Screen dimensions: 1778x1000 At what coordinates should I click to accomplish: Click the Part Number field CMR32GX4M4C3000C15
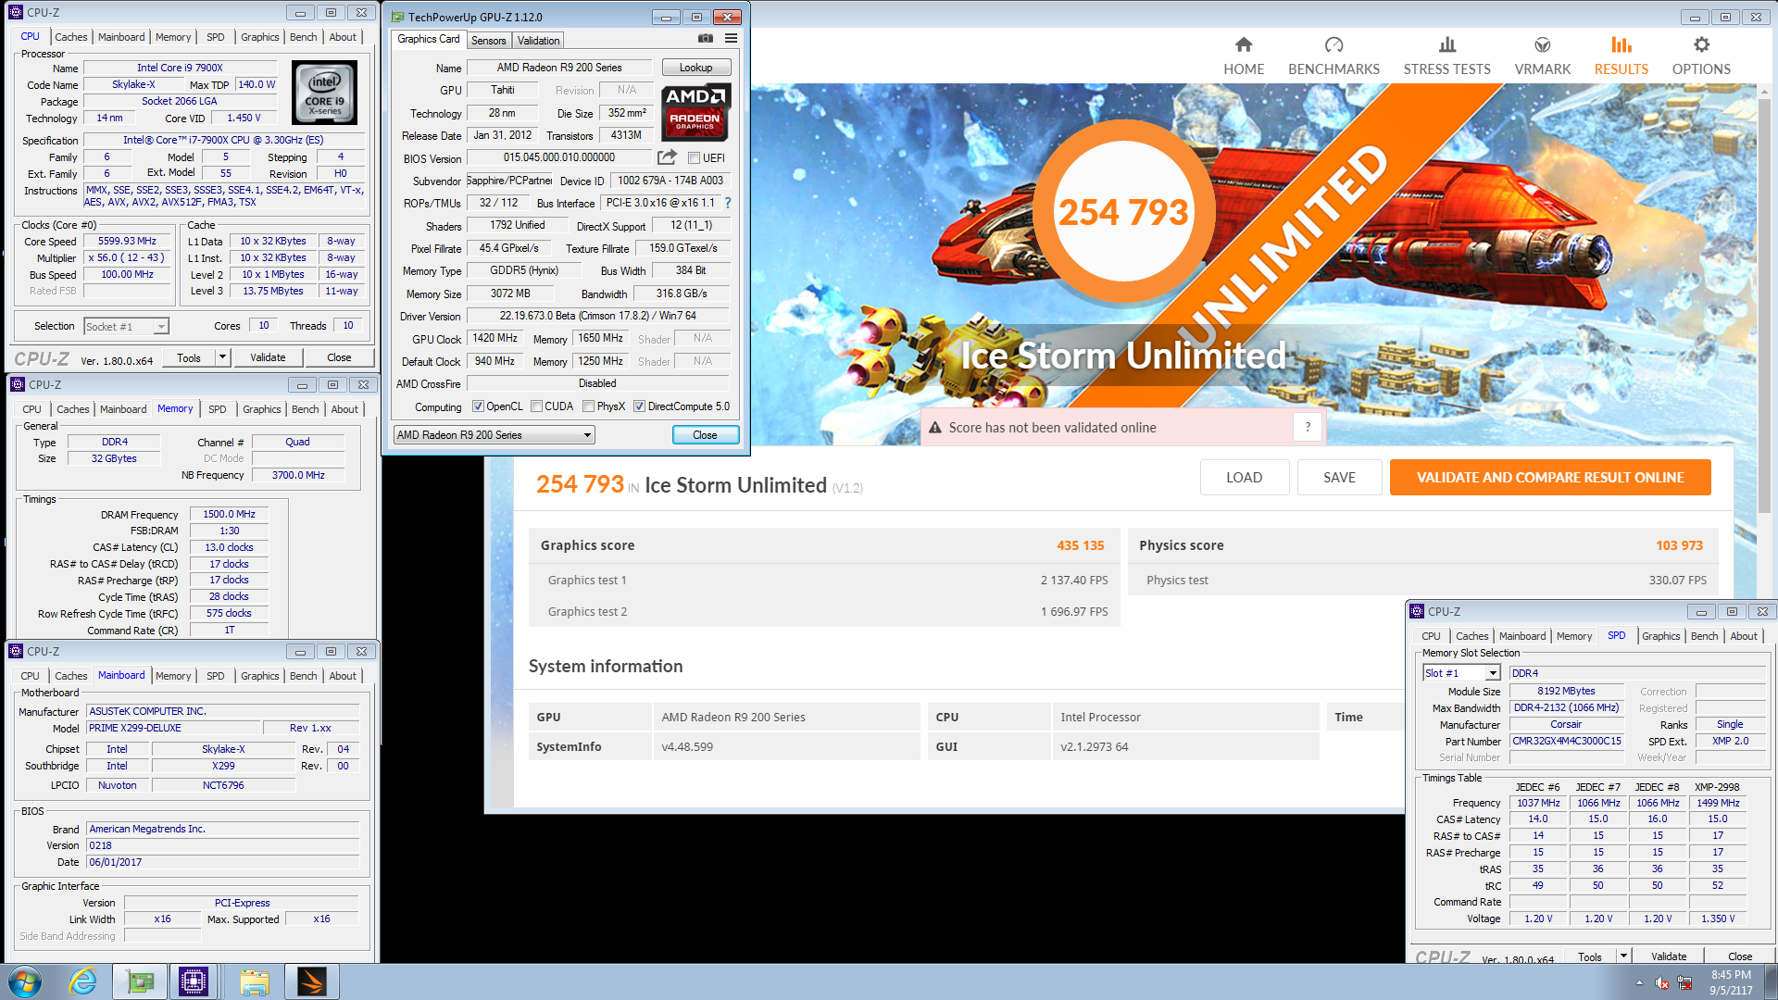1567,741
